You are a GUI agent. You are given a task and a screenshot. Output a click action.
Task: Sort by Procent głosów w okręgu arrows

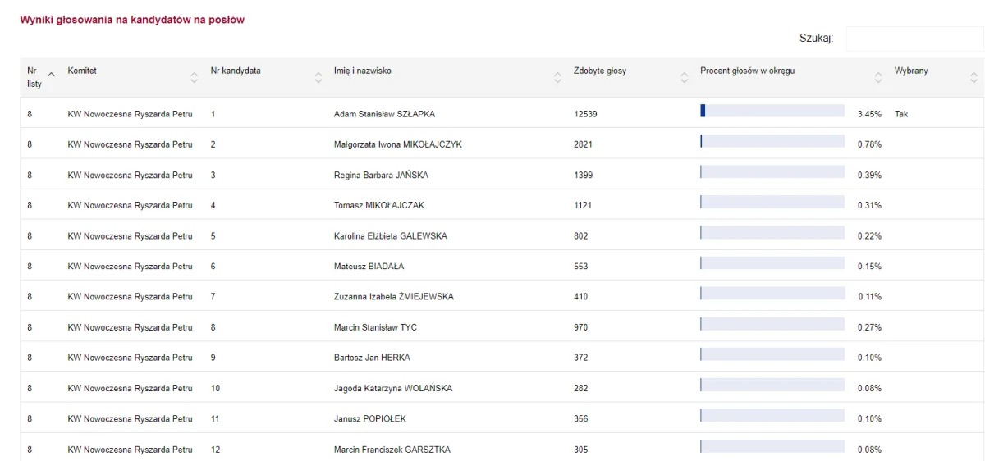pyautogui.click(x=878, y=78)
